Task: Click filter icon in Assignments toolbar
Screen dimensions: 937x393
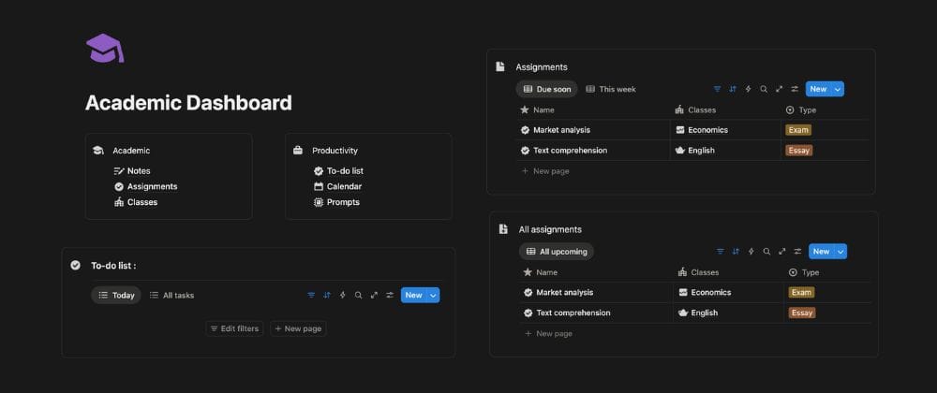Action: click(717, 90)
